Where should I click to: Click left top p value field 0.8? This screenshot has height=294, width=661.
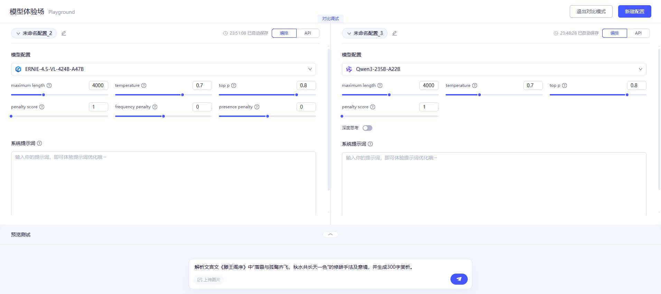(x=306, y=85)
